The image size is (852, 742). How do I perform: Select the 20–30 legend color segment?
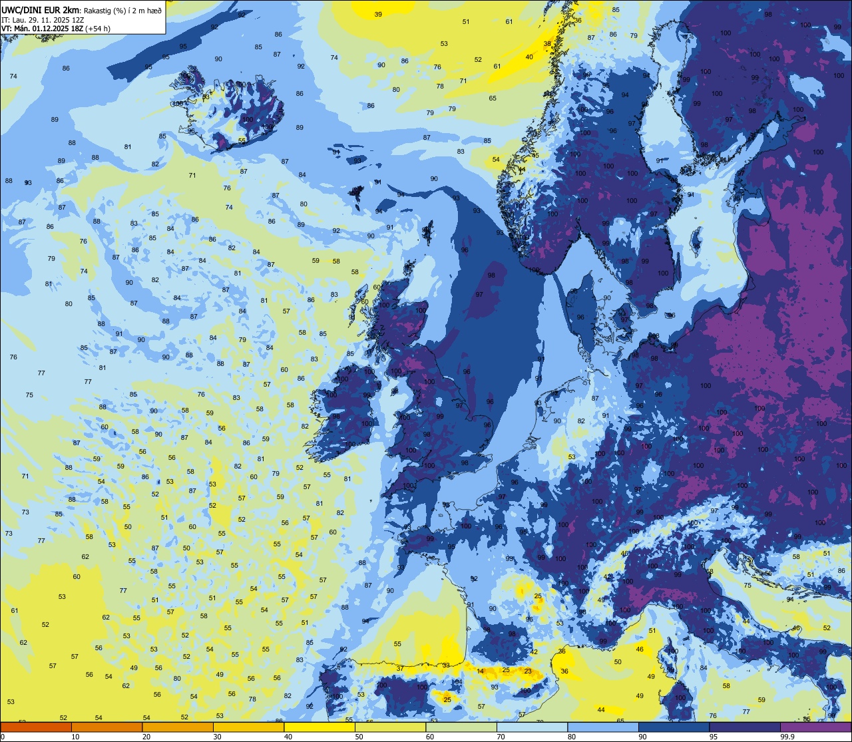[x=178, y=727]
